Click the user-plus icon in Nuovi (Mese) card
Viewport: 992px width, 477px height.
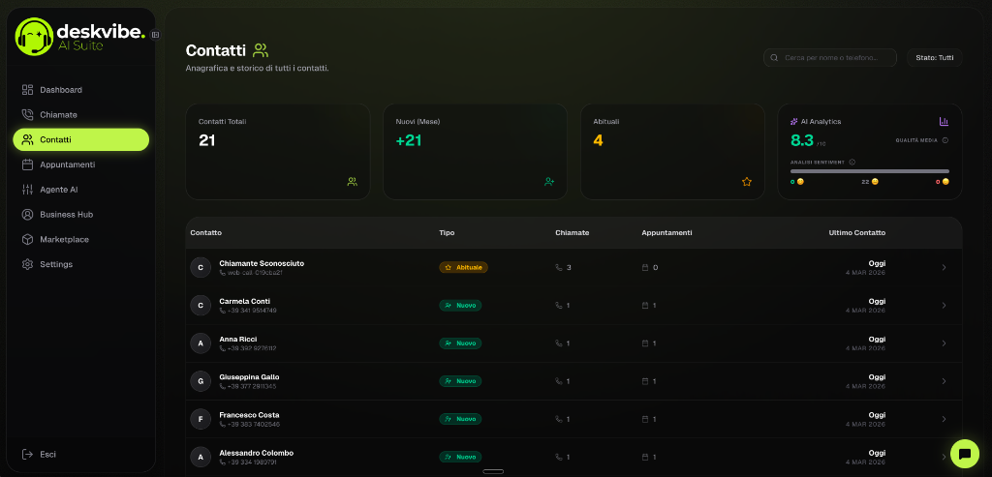point(549,181)
